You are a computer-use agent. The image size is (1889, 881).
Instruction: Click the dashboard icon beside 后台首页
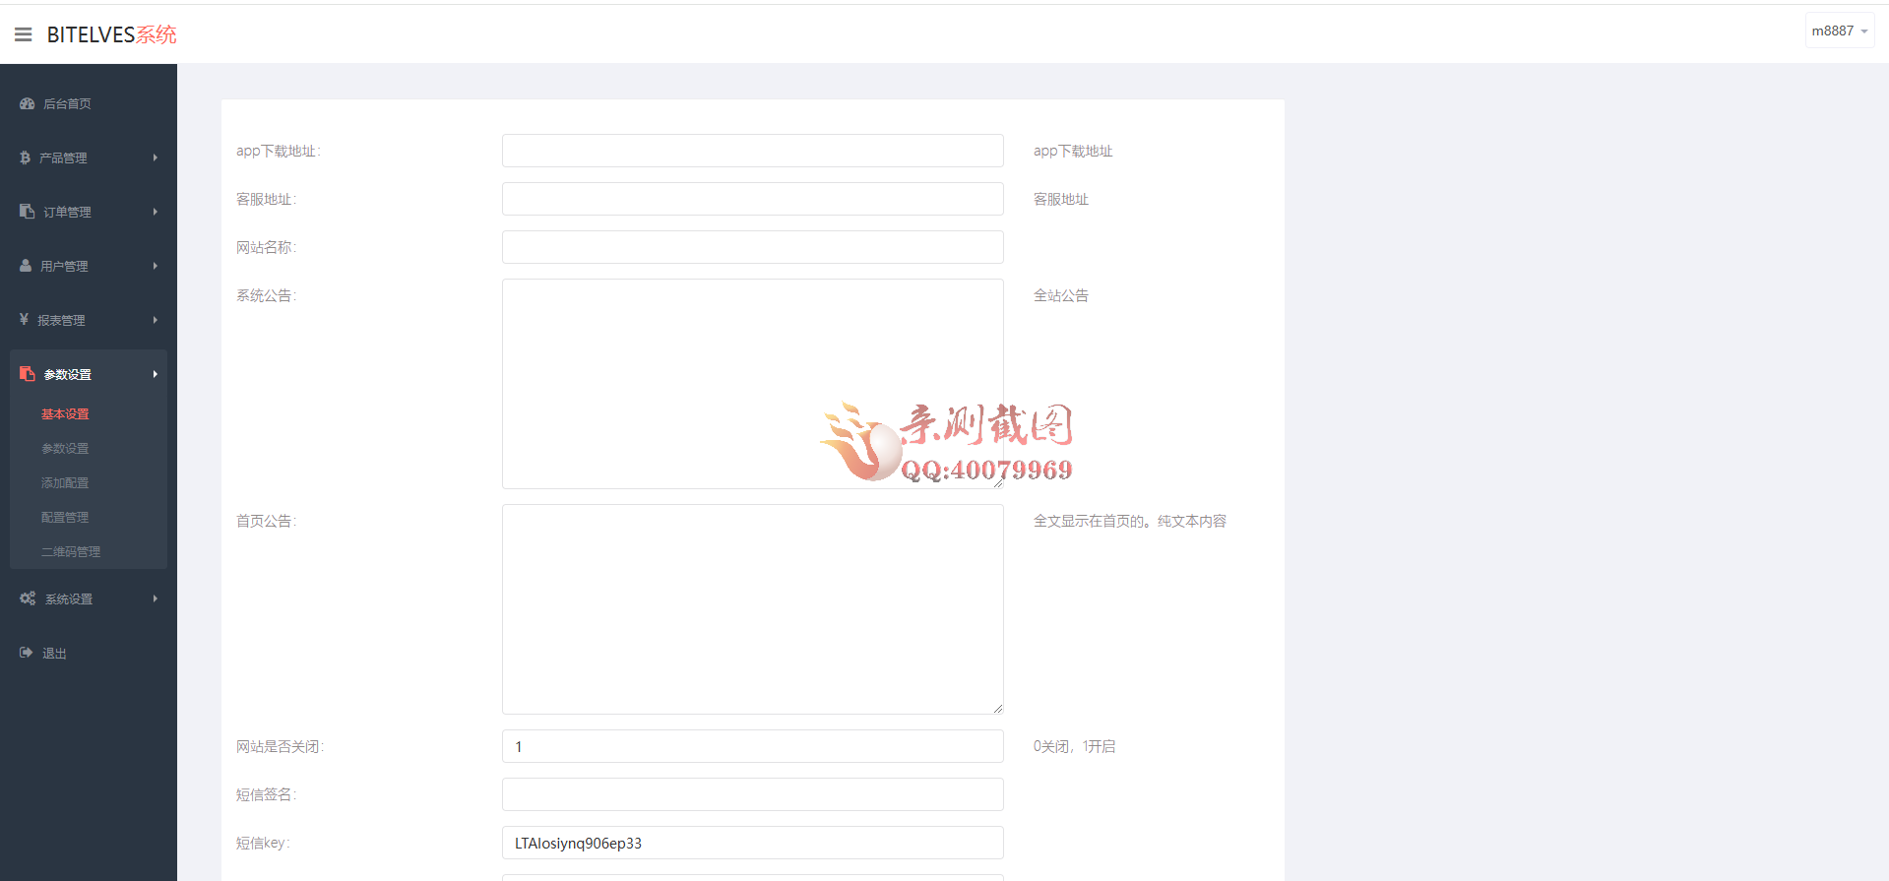(27, 103)
